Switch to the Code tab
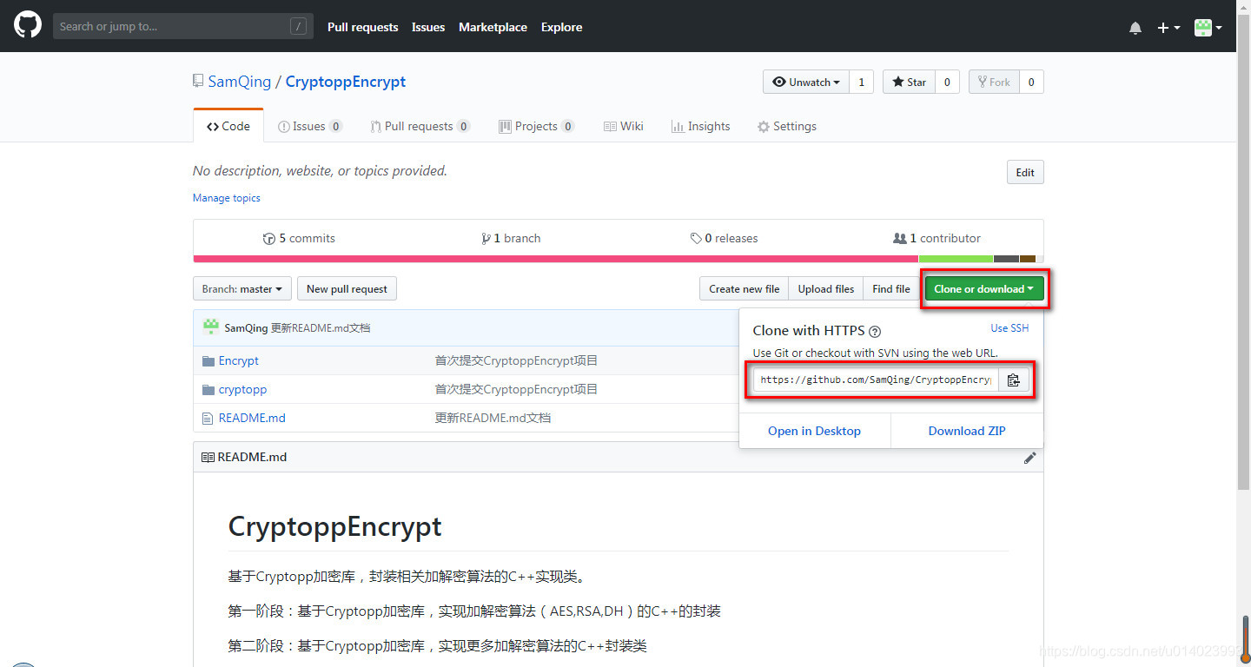Image resolution: width=1251 pixels, height=667 pixels. point(228,126)
